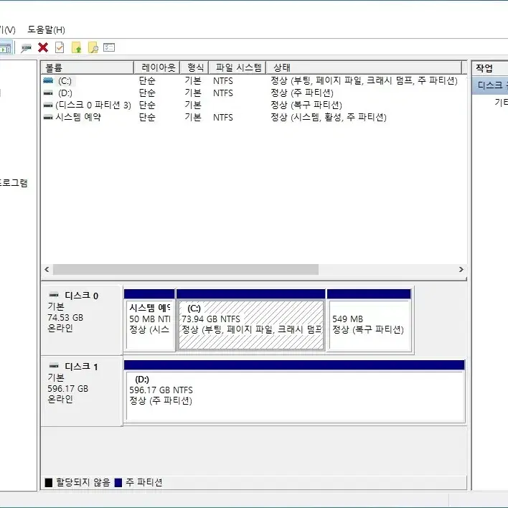Click the 작업 actions pane header

490,68
